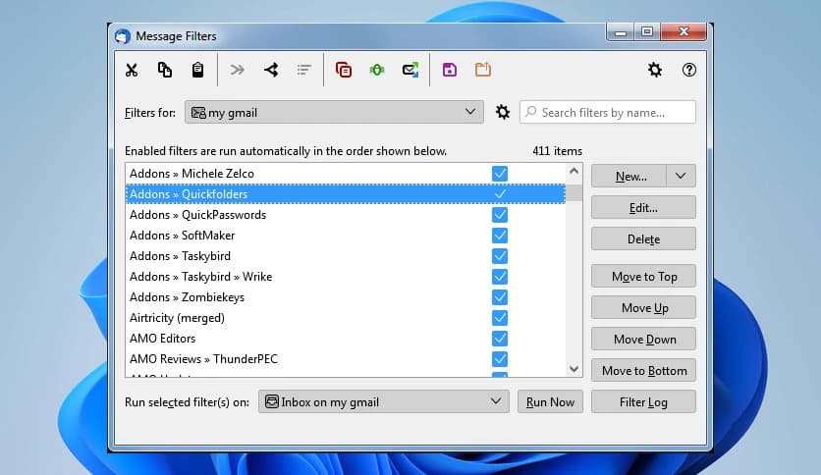Open the Filter Log
The height and width of the screenshot is (475, 821).
643,401
